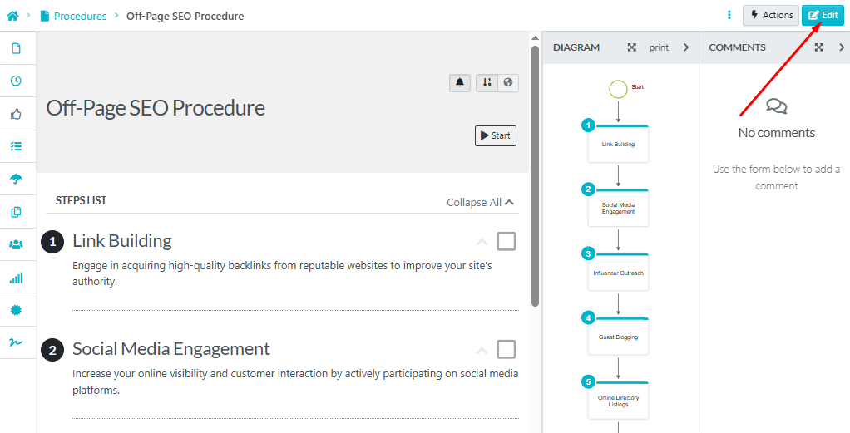The image size is (850, 433).
Task: Open the Procedures breadcrumb link
Action: (x=80, y=17)
